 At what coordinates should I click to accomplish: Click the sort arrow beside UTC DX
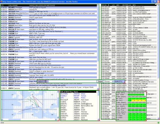[x=108, y=5]
